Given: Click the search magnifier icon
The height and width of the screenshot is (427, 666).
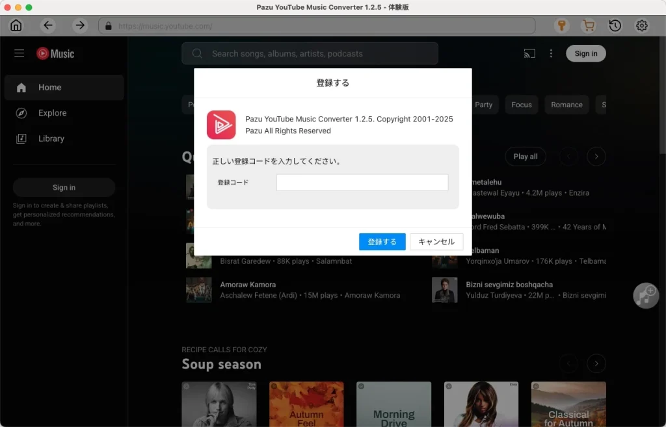Looking at the screenshot, I should [197, 53].
